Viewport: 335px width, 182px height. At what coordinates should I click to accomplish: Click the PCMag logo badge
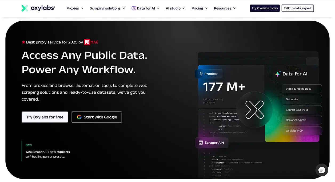pos(91,42)
